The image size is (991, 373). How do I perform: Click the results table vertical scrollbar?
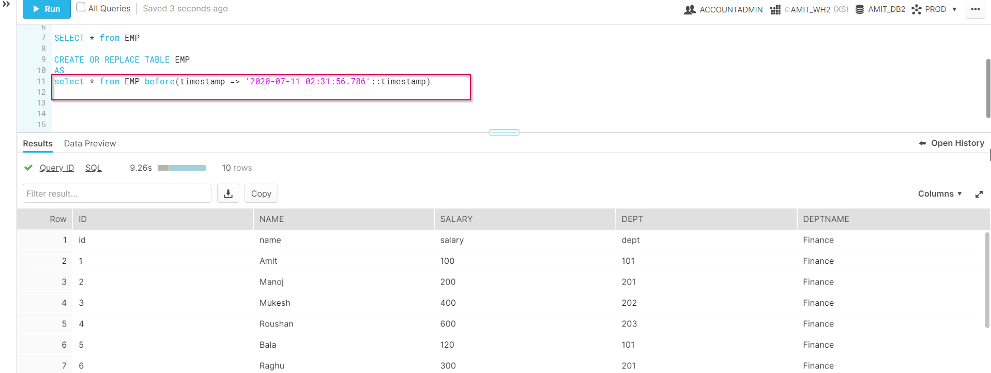pos(987,279)
